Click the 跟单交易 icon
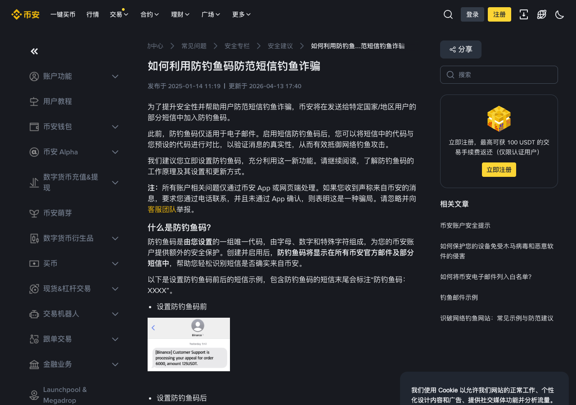 click(x=34, y=339)
